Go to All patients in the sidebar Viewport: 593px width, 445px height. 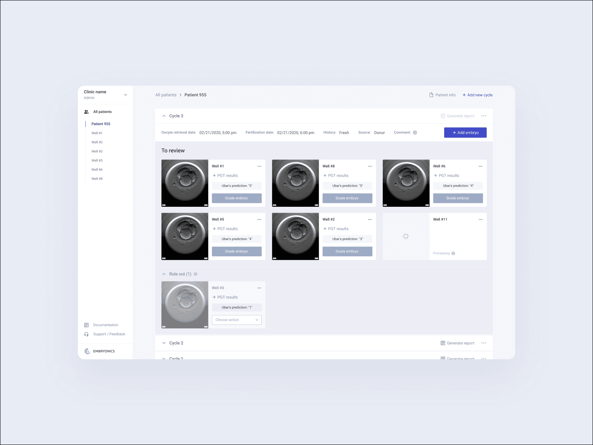click(x=102, y=112)
